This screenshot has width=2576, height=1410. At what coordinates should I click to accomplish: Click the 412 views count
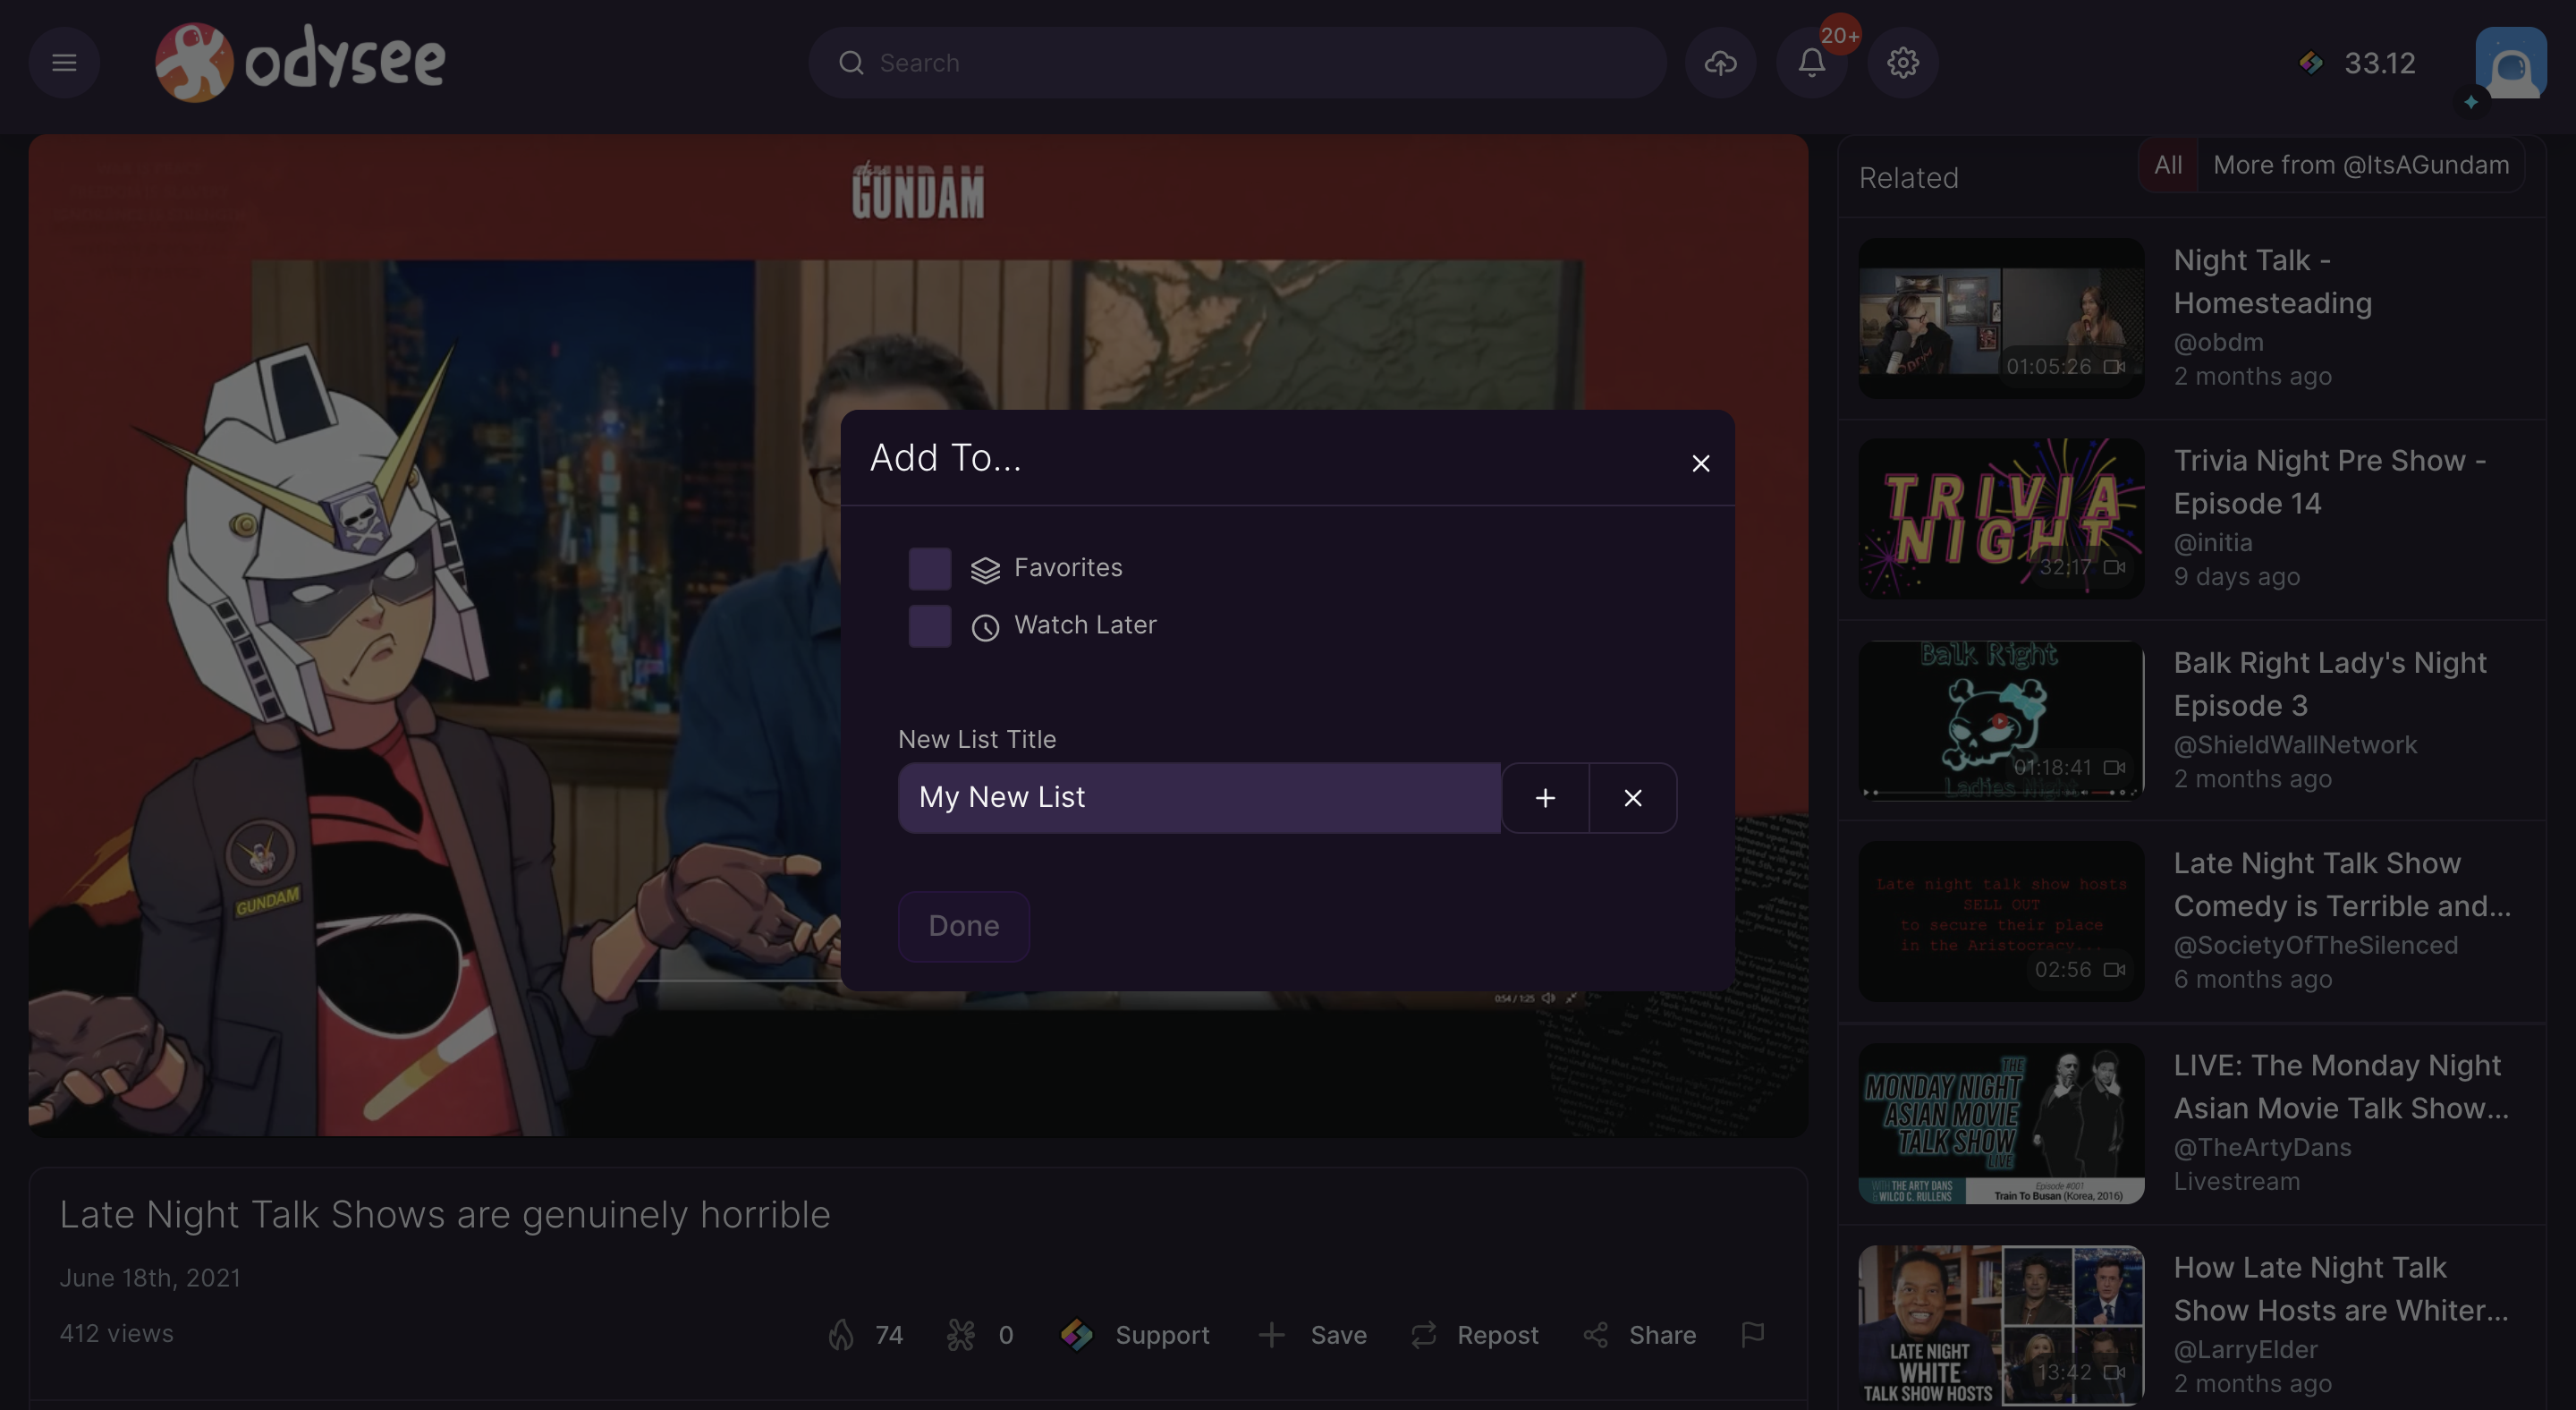(116, 1333)
